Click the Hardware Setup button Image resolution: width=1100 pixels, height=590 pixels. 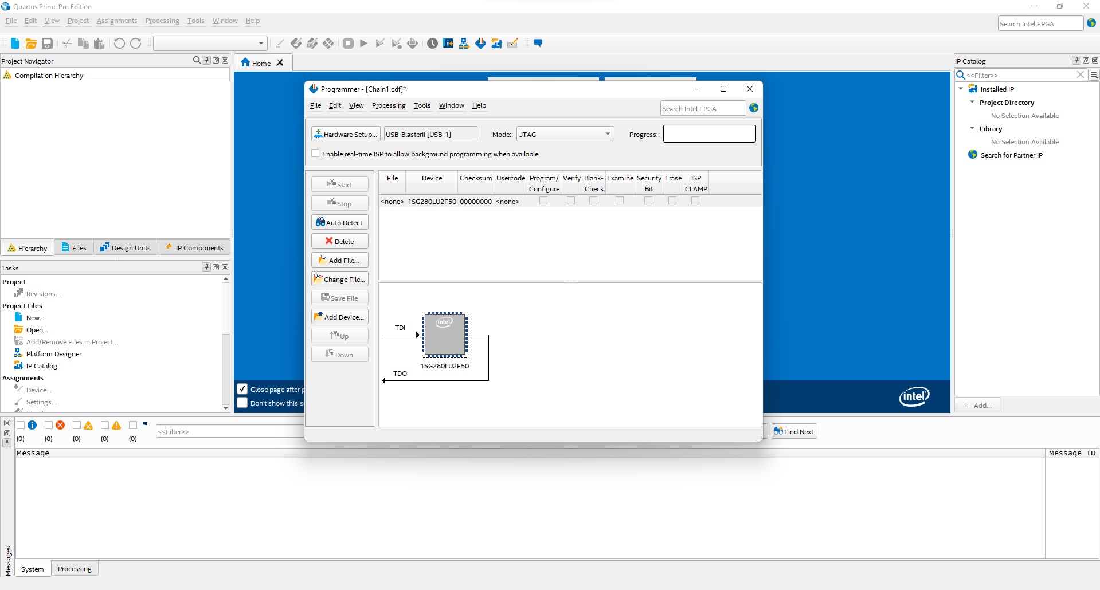click(x=346, y=134)
